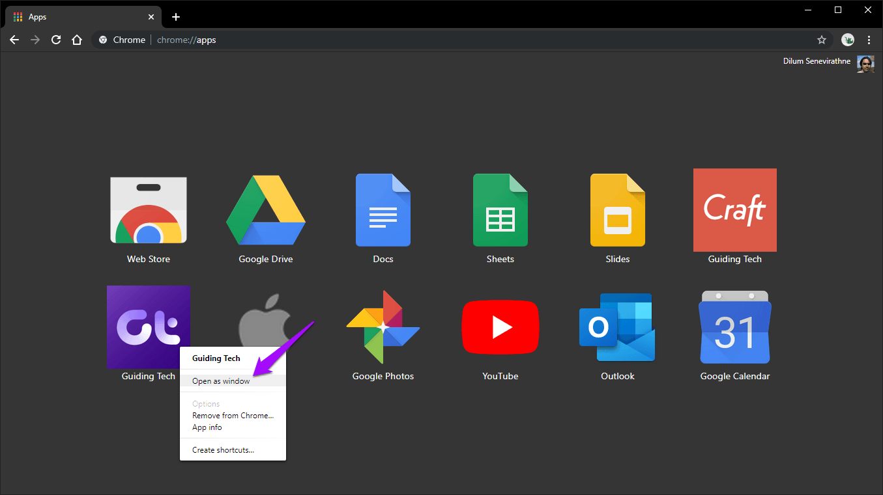Go to the home page icon
This screenshot has width=883, height=495.
click(x=77, y=40)
